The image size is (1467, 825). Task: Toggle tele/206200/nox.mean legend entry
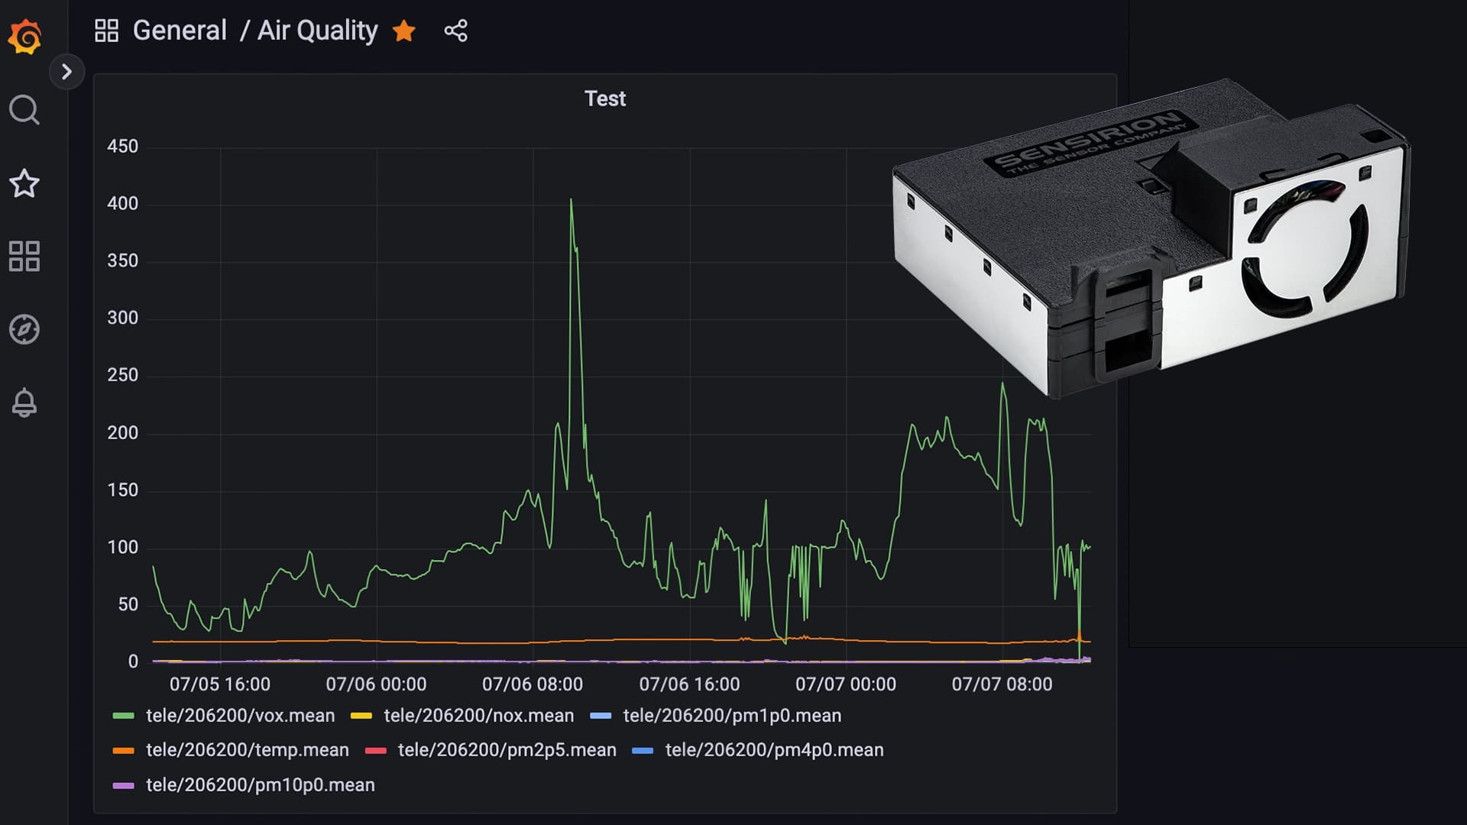(478, 716)
